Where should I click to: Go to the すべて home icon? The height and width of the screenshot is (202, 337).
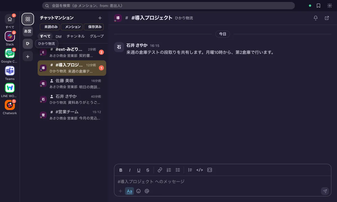[x=10, y=19]
